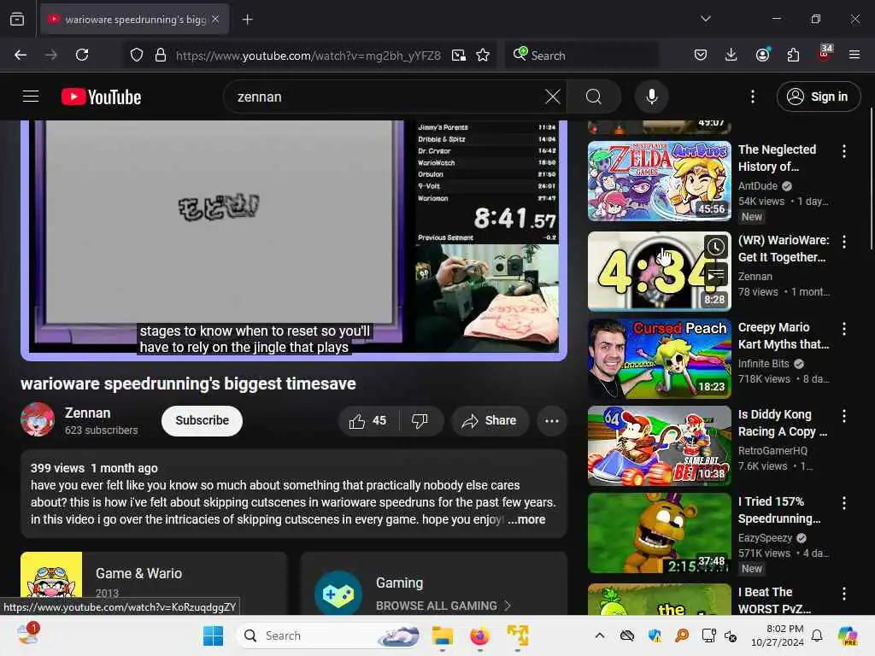Screen dimensions: 875x656
Task: Show site security lock information
Action: click(160, 55)
